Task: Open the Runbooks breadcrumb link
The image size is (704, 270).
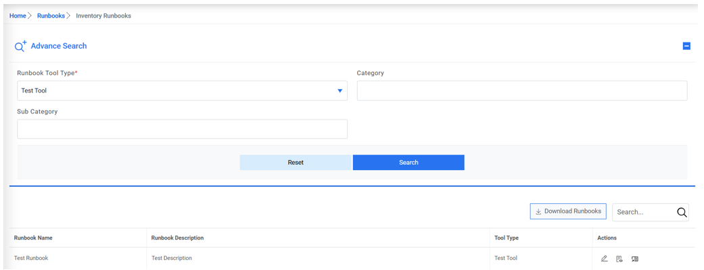Action: [51, 16]
